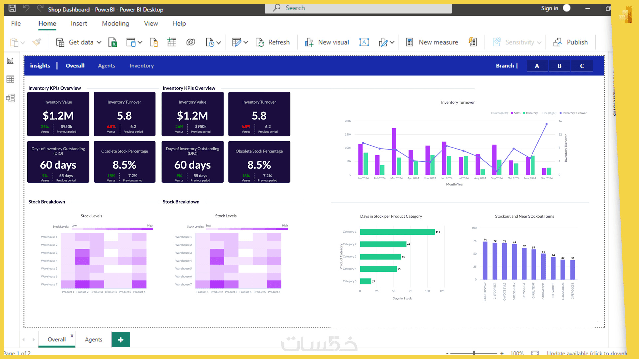The width and height of the screenshot is (639, 359).
Task: Select the Format painter brush icon
Action: (37, 42)
